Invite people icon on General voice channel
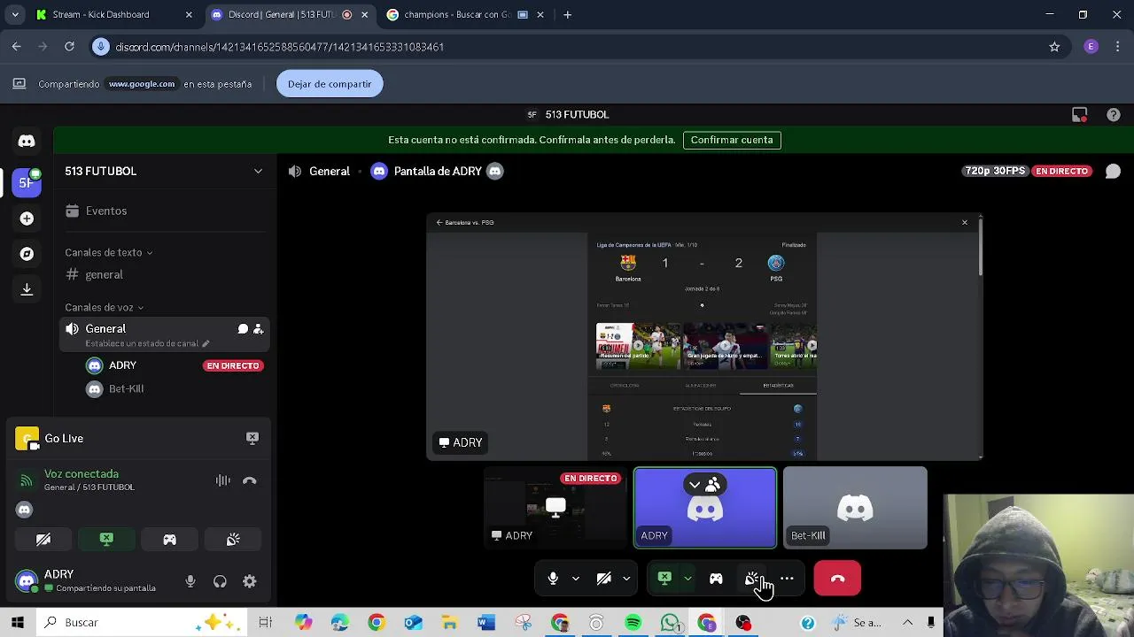The image size is (1134, 637). coord(258,329)
